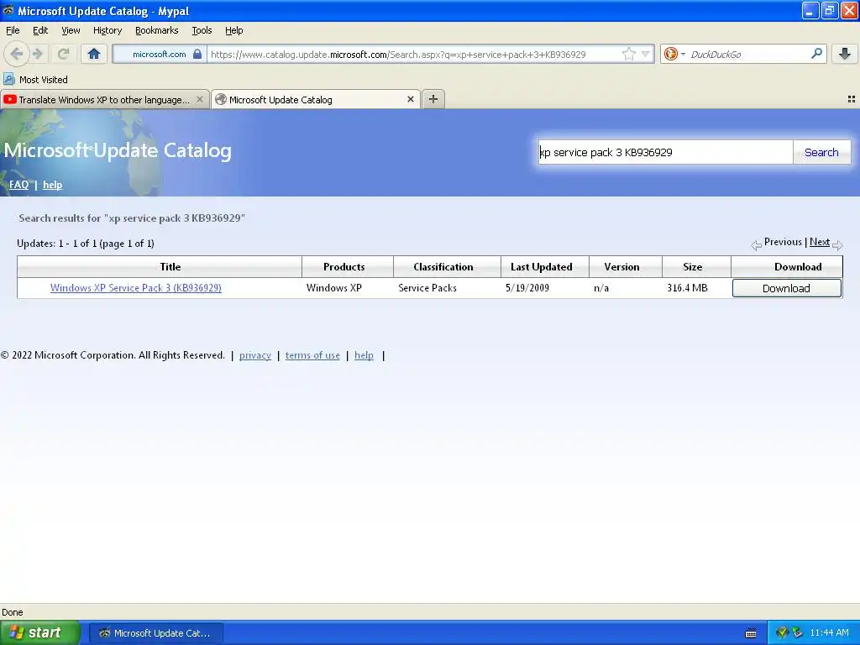Open a new tab with the plus button

433,99
